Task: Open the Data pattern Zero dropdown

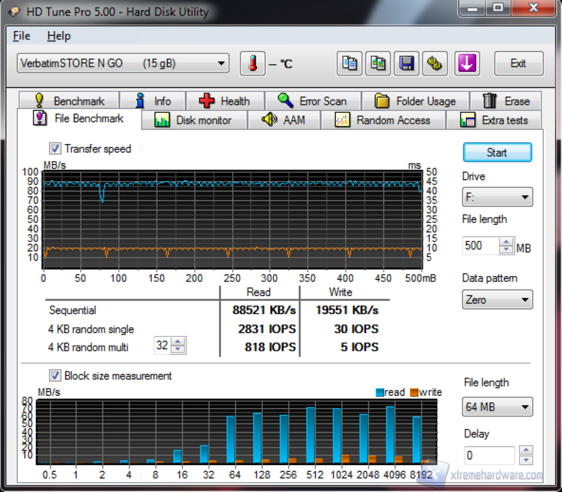Action: coord(497,300)
